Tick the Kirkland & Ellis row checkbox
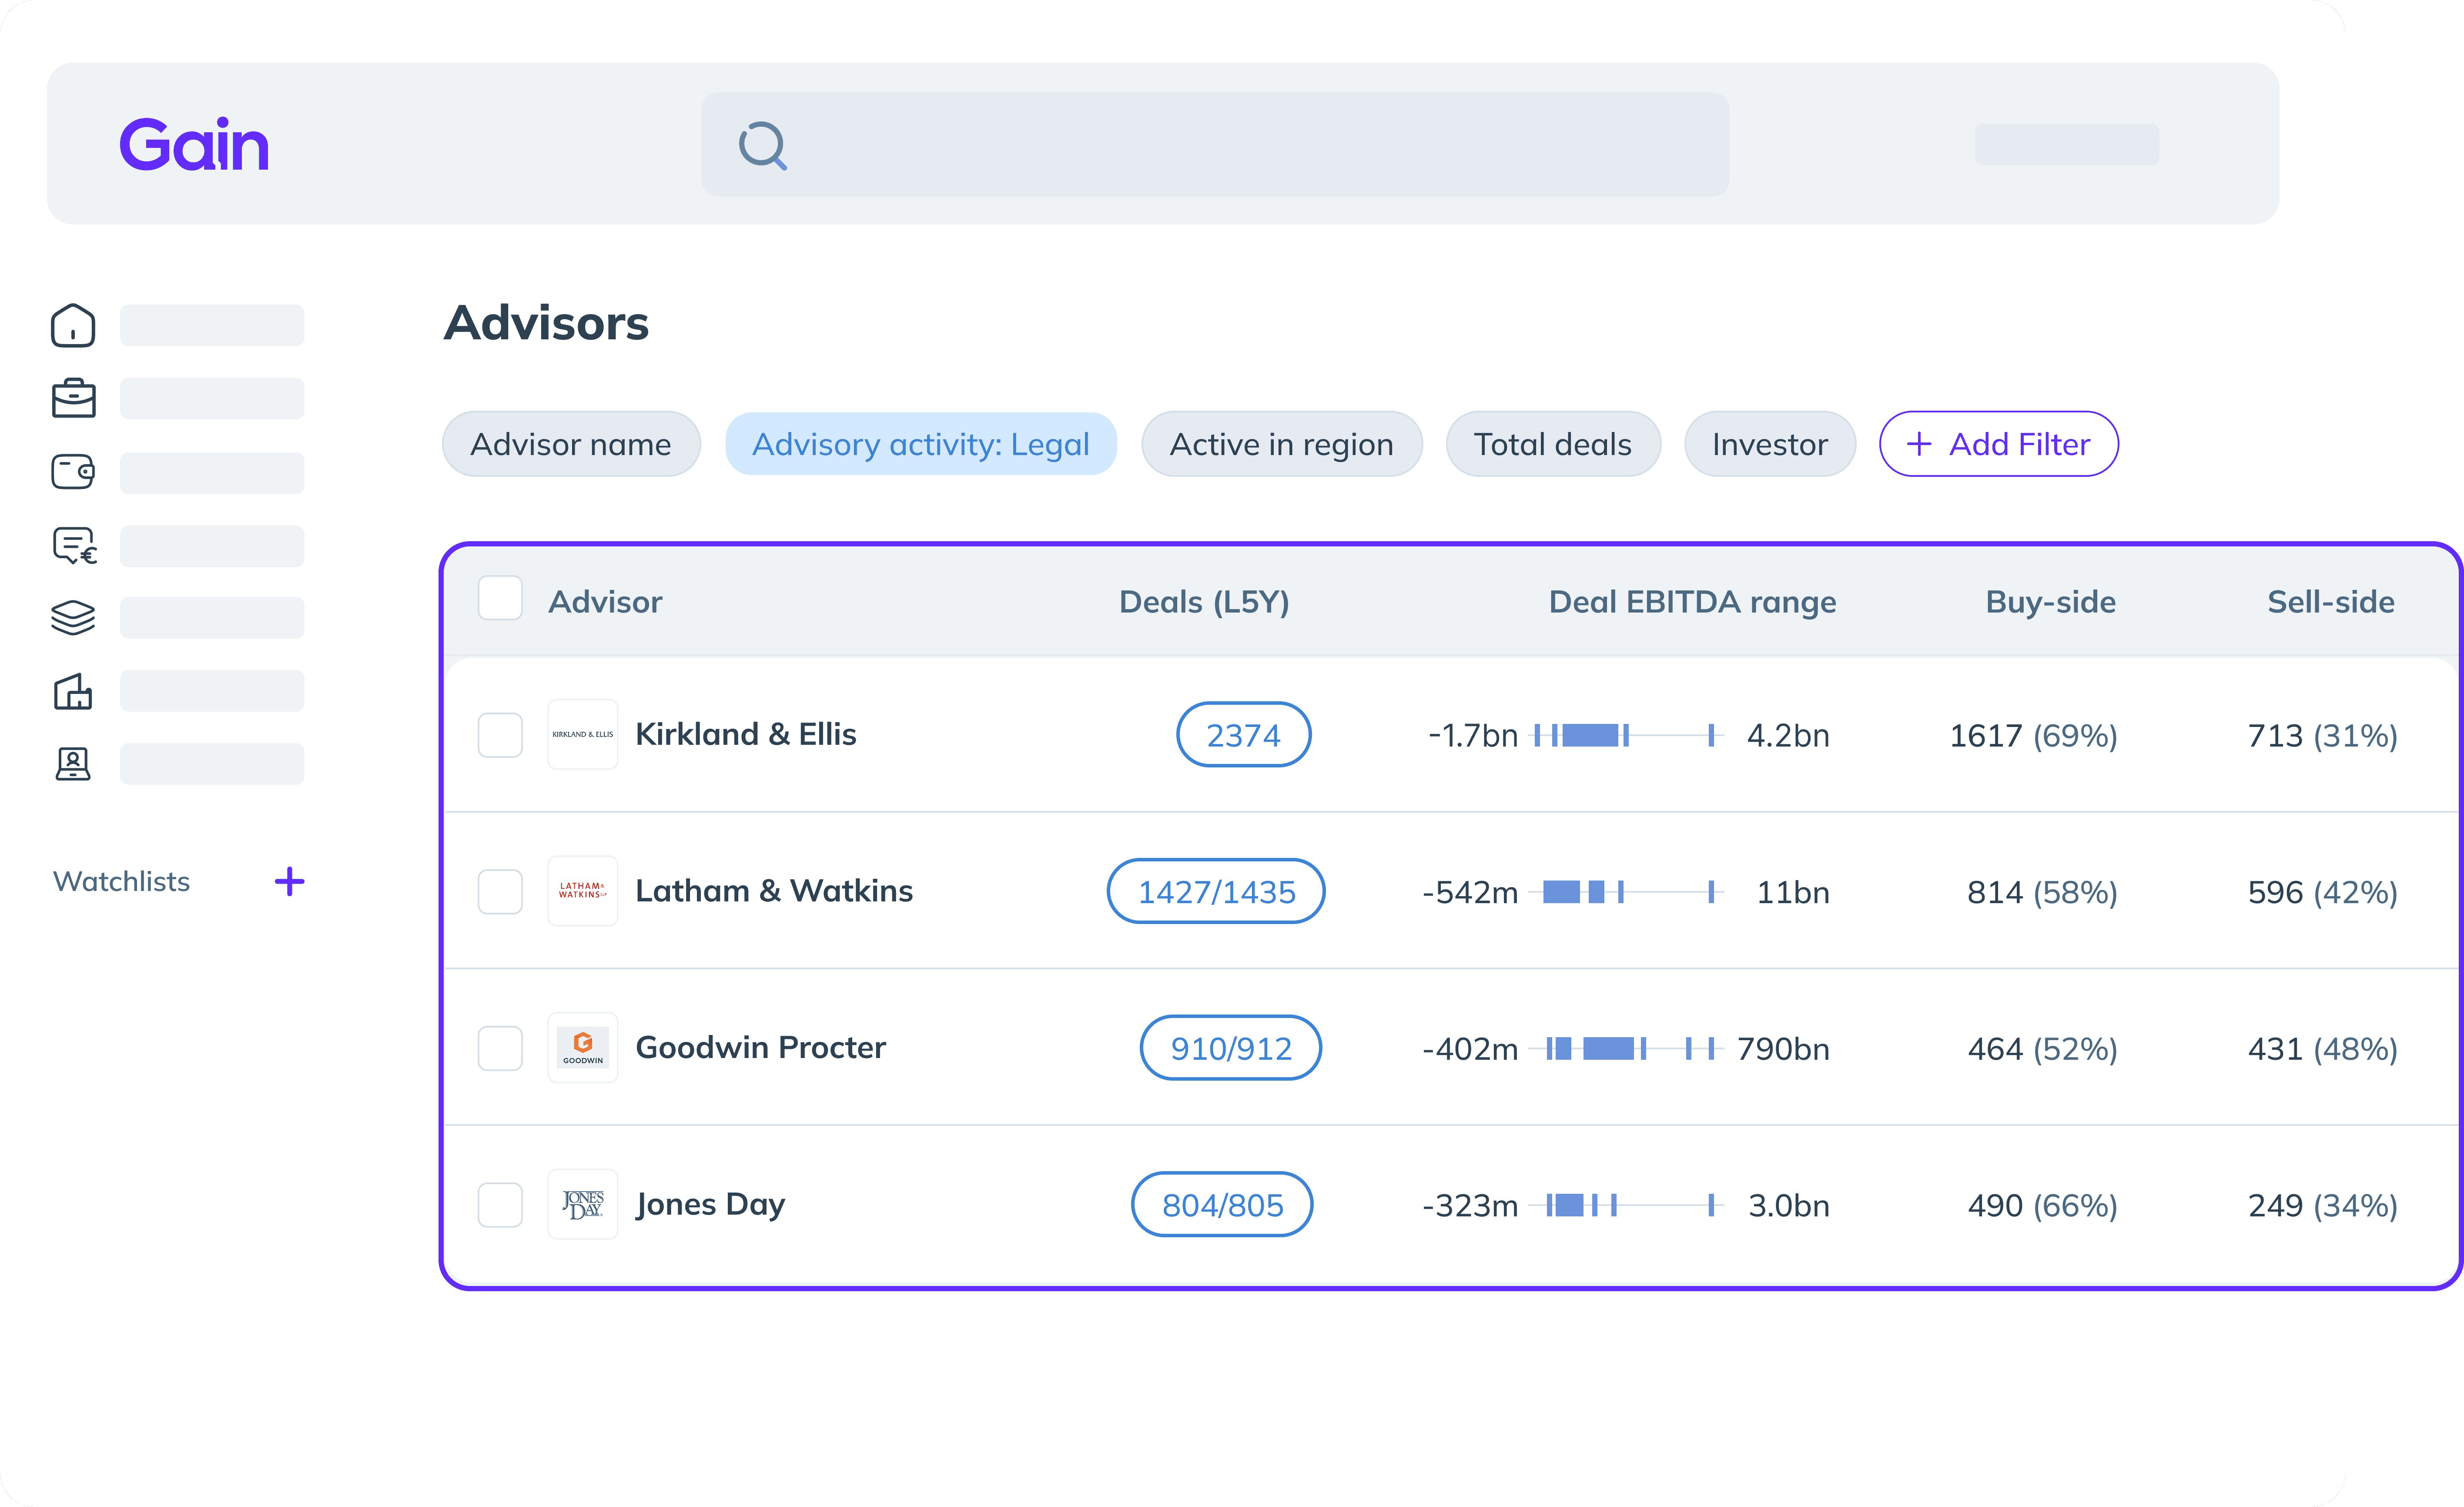The height and width of the screenshot is (1507, 2464). [x=500, y=735]
